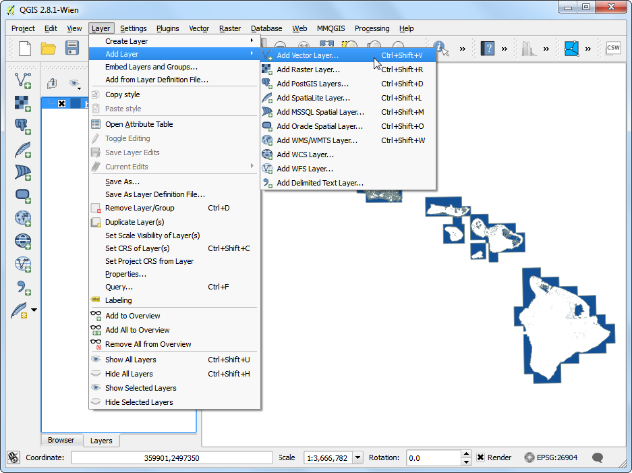Choose Labeling in the Layer menu
Viewport: 632px width, 473px height.
(175, 300)
